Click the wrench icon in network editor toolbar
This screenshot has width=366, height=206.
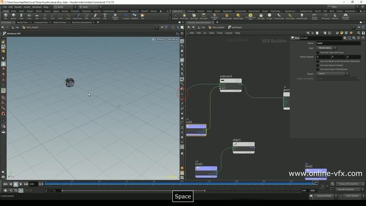[308, 33]
